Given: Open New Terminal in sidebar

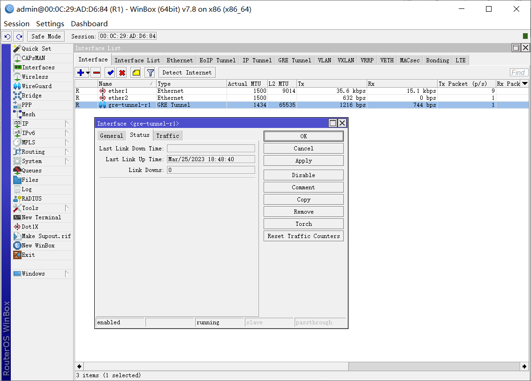Looking at the screenshot, I should click(43, 217).
